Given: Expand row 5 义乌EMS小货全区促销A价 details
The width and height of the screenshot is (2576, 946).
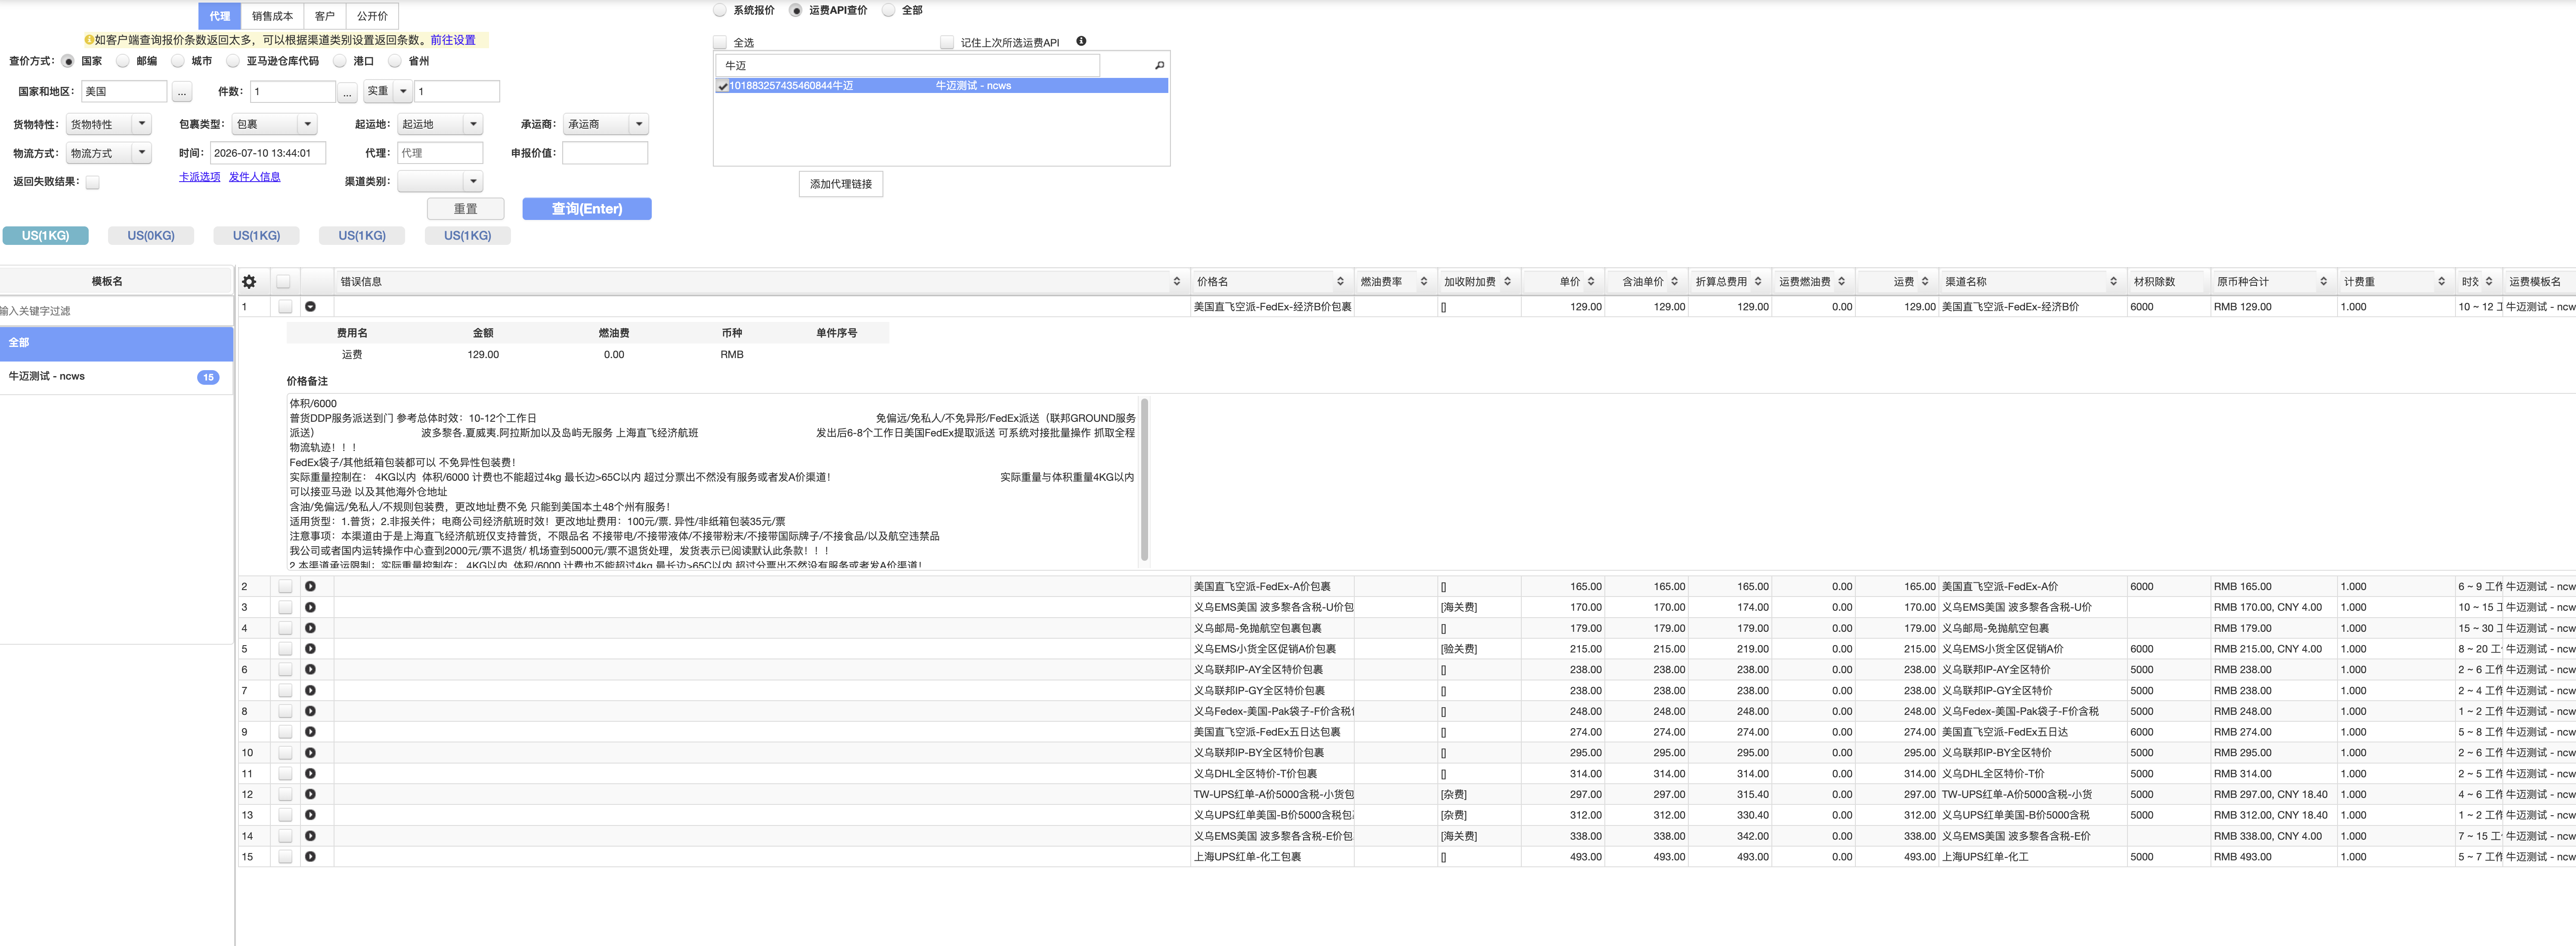Looking at the screenshot, I should 310,649.
